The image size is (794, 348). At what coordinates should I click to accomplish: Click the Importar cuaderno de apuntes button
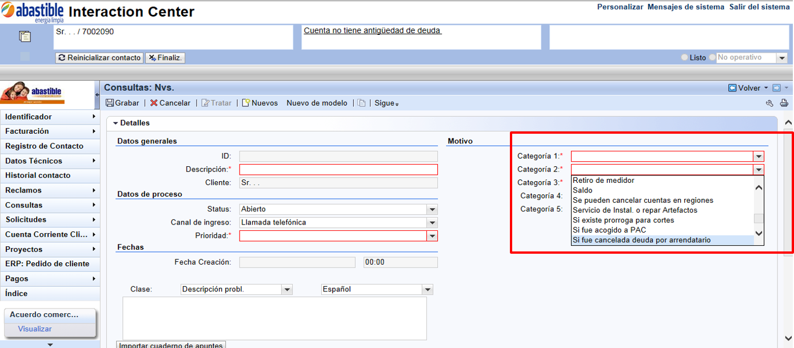pos(171,345)
